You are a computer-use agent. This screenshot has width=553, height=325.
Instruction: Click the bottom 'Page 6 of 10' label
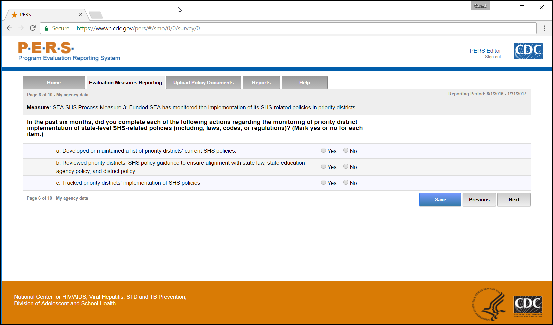(57, 198)
